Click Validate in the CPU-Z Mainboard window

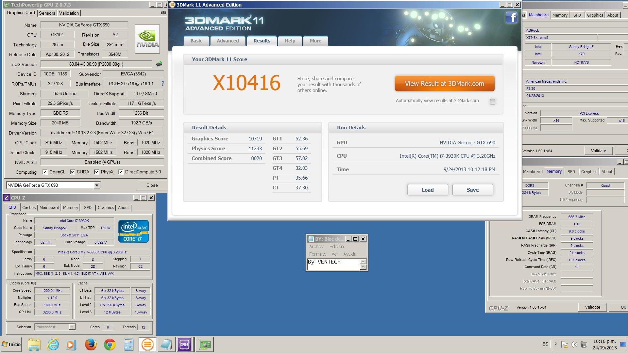point(598,151)
